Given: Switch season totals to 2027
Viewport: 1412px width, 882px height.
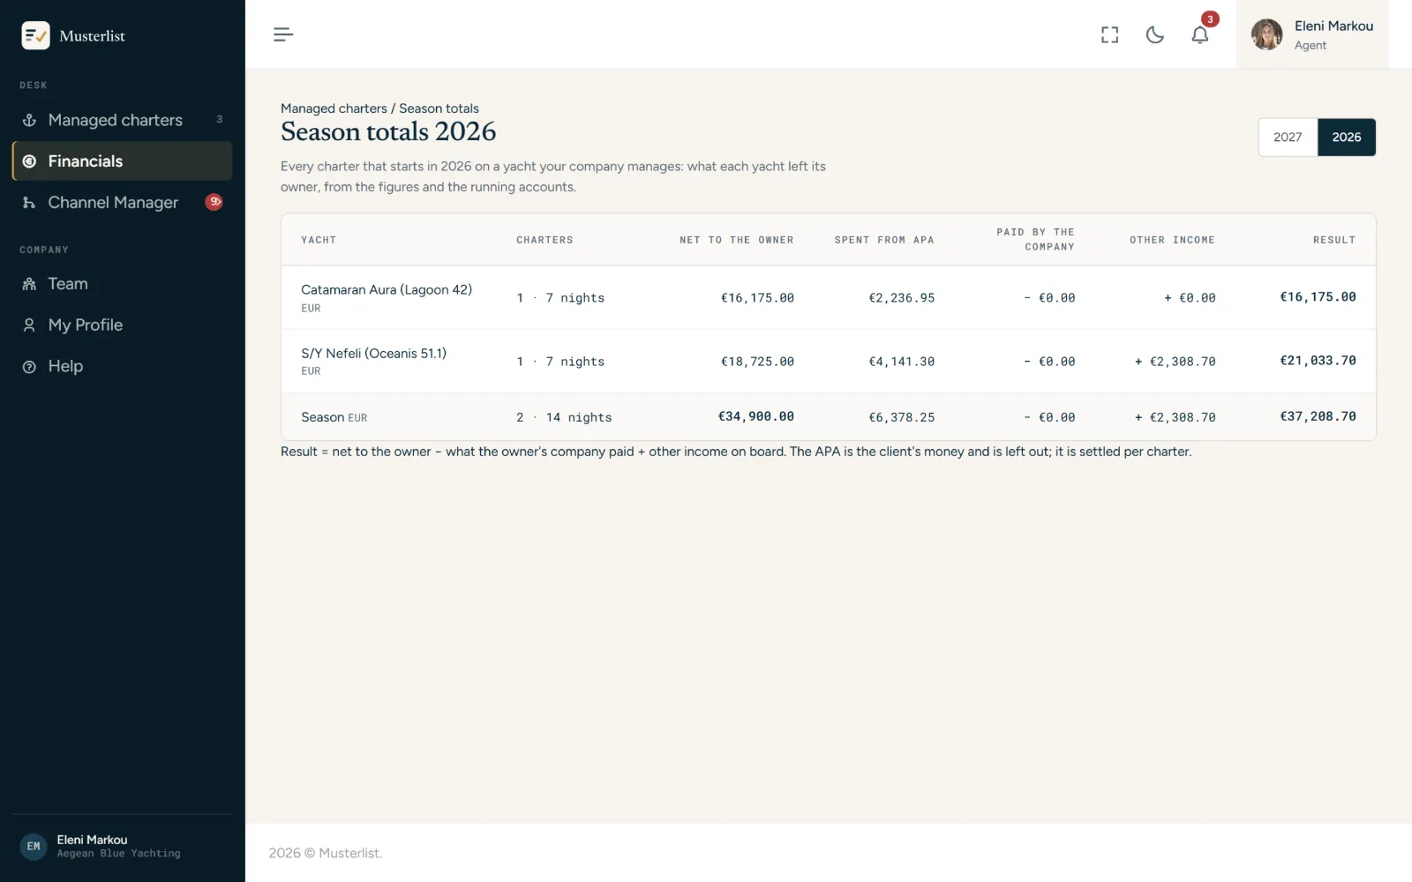Looking at the screenshot, I should pyautogui.click(x=1288, y=138).
